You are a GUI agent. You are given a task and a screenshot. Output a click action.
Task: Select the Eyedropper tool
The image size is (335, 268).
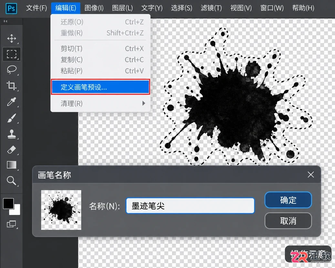coord(12,102)
